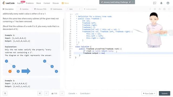Switch to the Submissions tab
Screen dimensions: 173x97
tap(56, 9)
